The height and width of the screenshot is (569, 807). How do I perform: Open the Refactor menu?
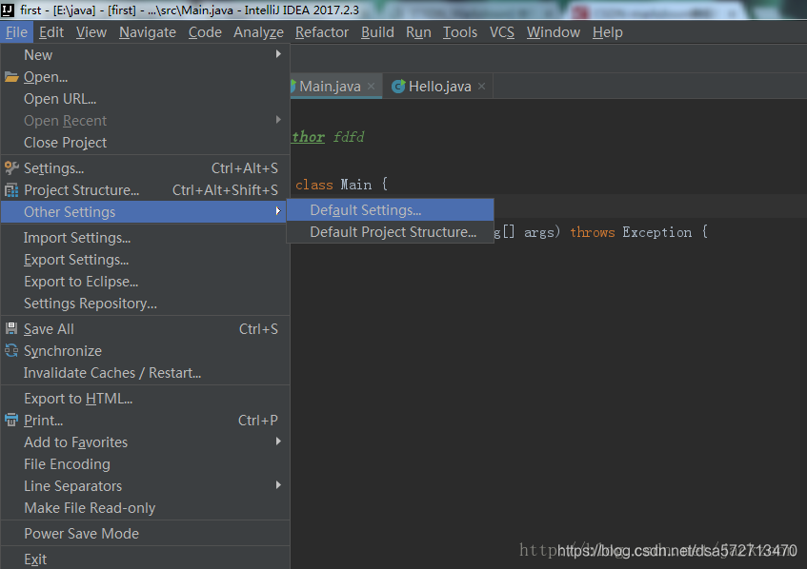click(322, 32)
